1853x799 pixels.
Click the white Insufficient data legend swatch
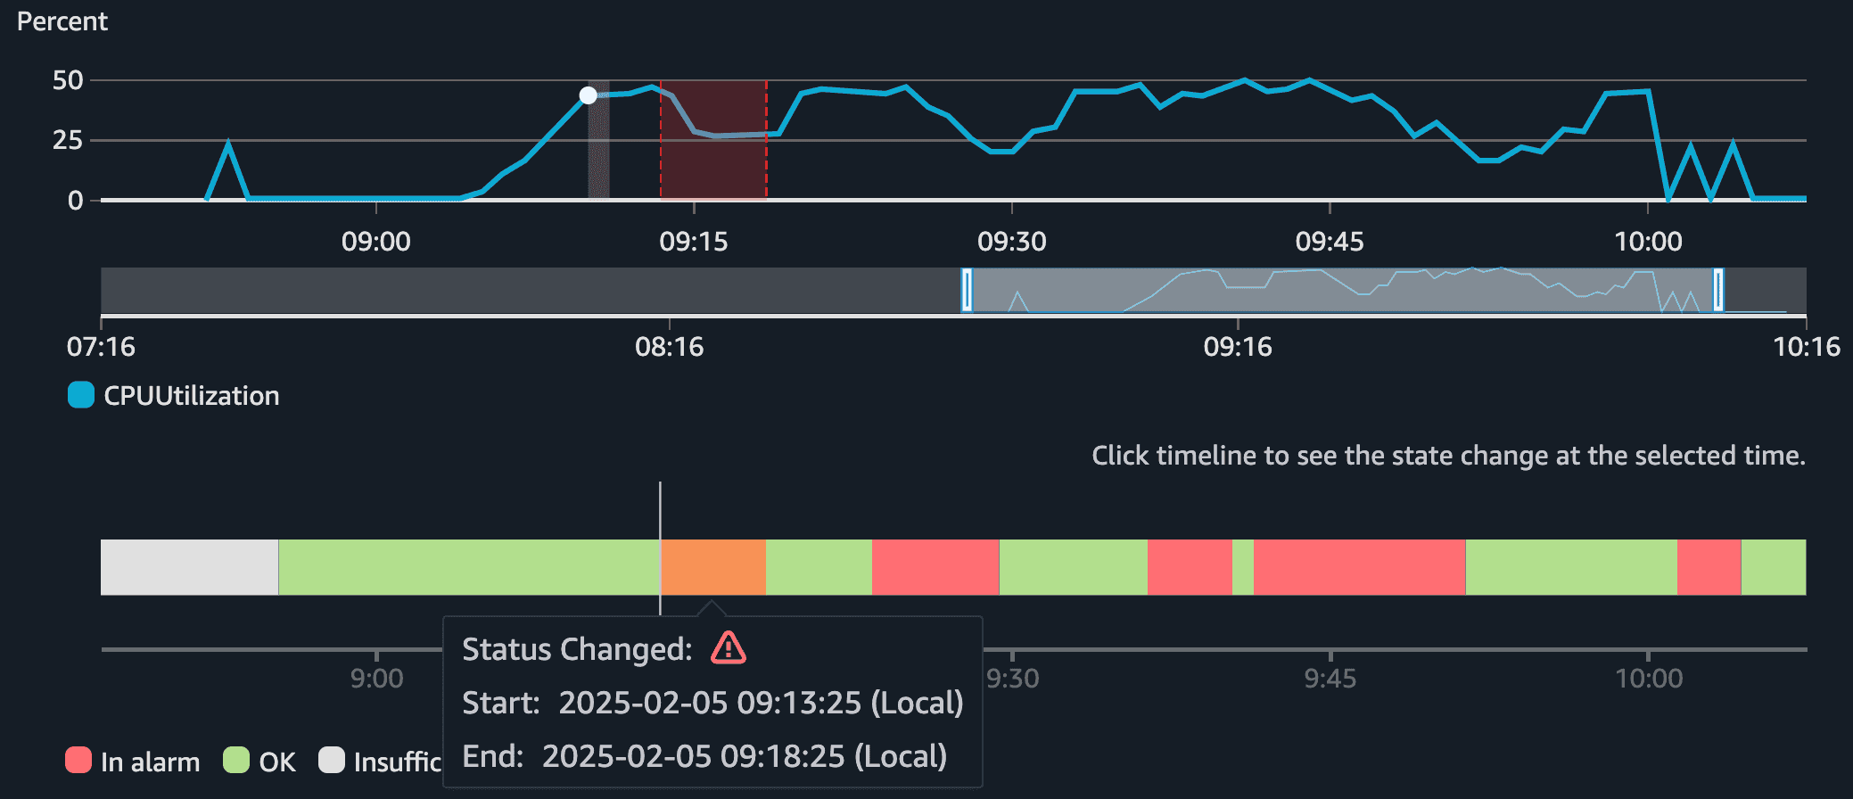coord(332,761)
